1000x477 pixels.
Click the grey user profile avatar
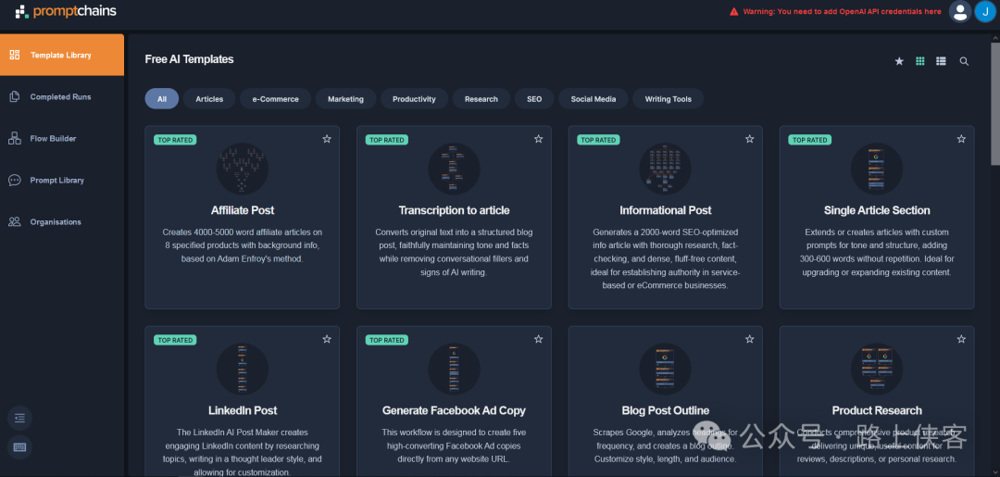click(960, 11)
